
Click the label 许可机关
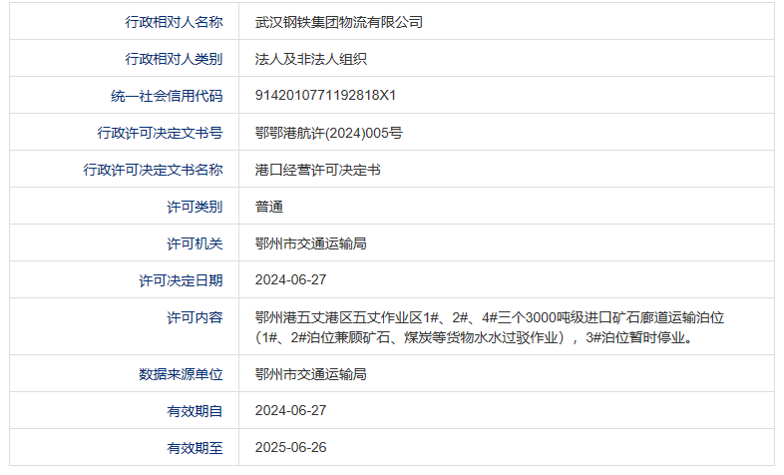pos(195,243)
